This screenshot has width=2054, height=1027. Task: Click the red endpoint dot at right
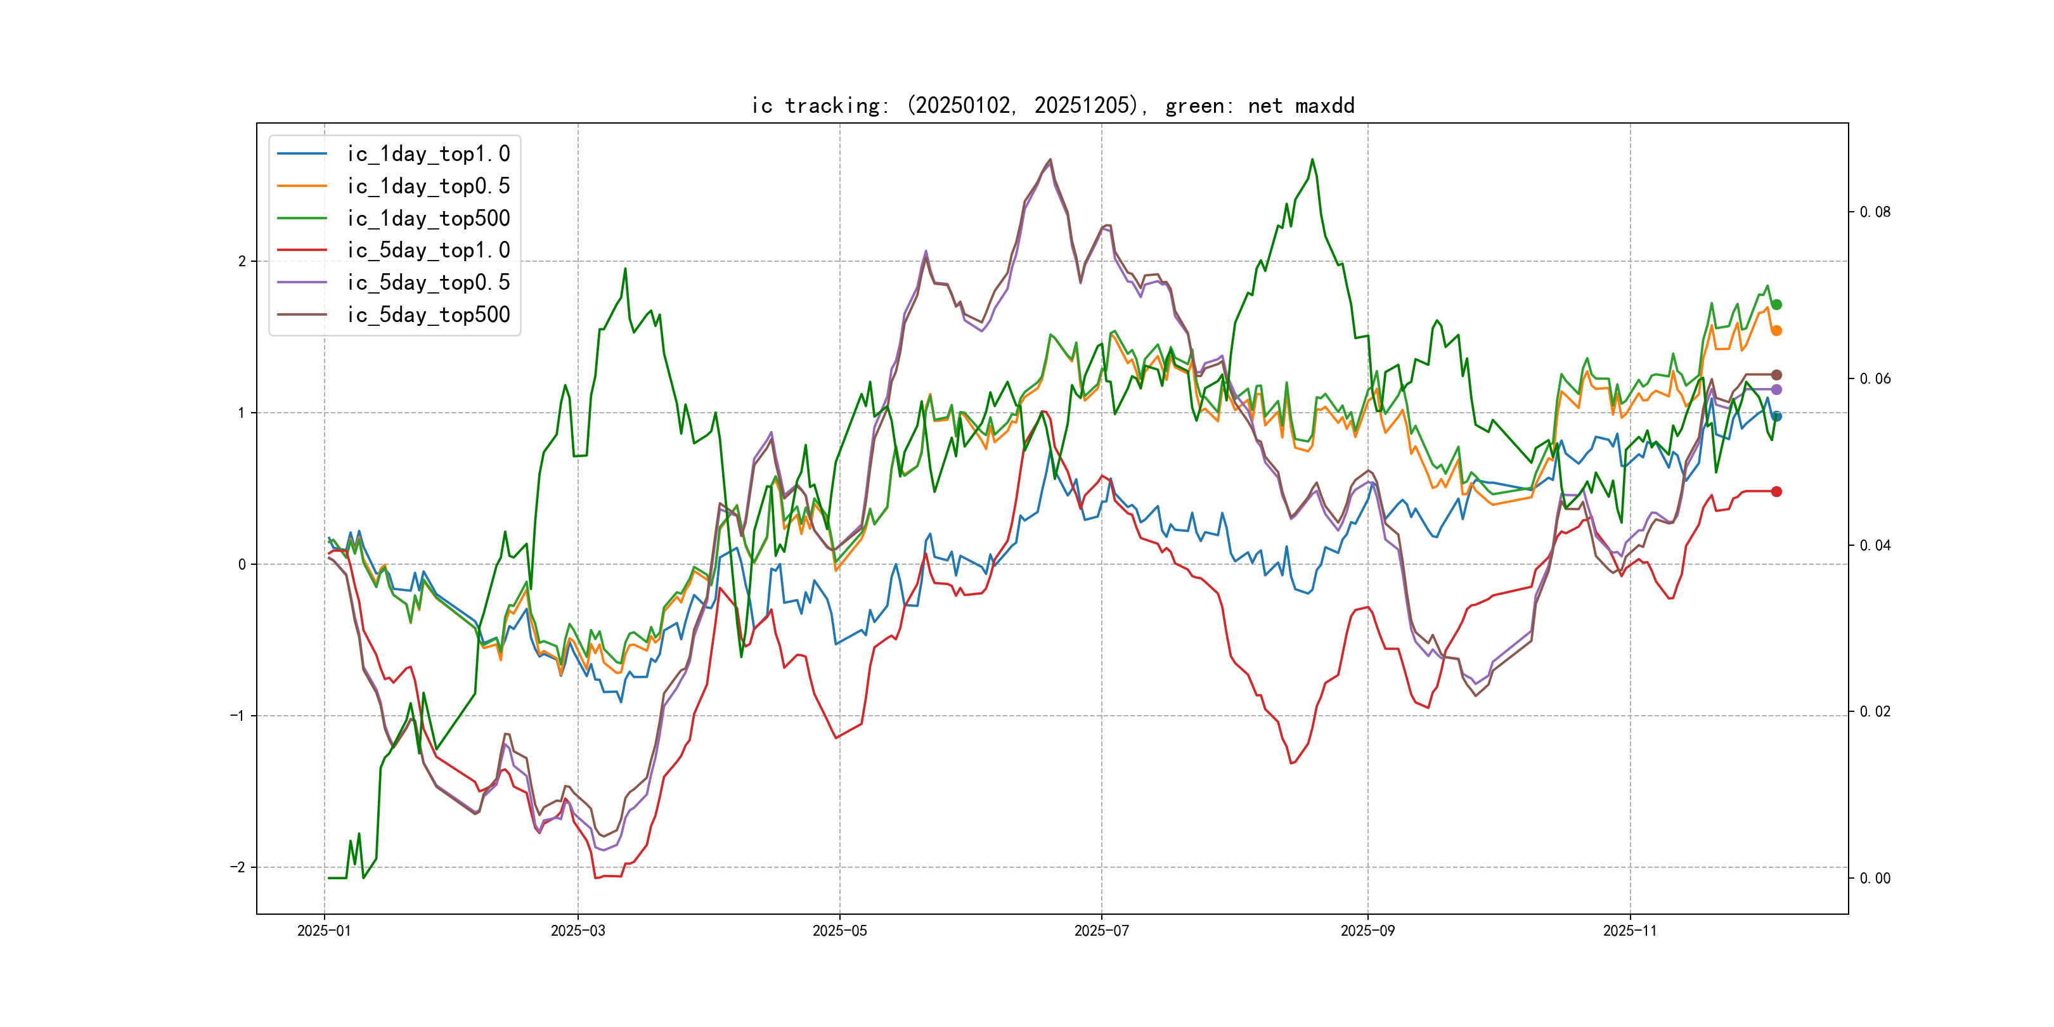point(1776,492)
